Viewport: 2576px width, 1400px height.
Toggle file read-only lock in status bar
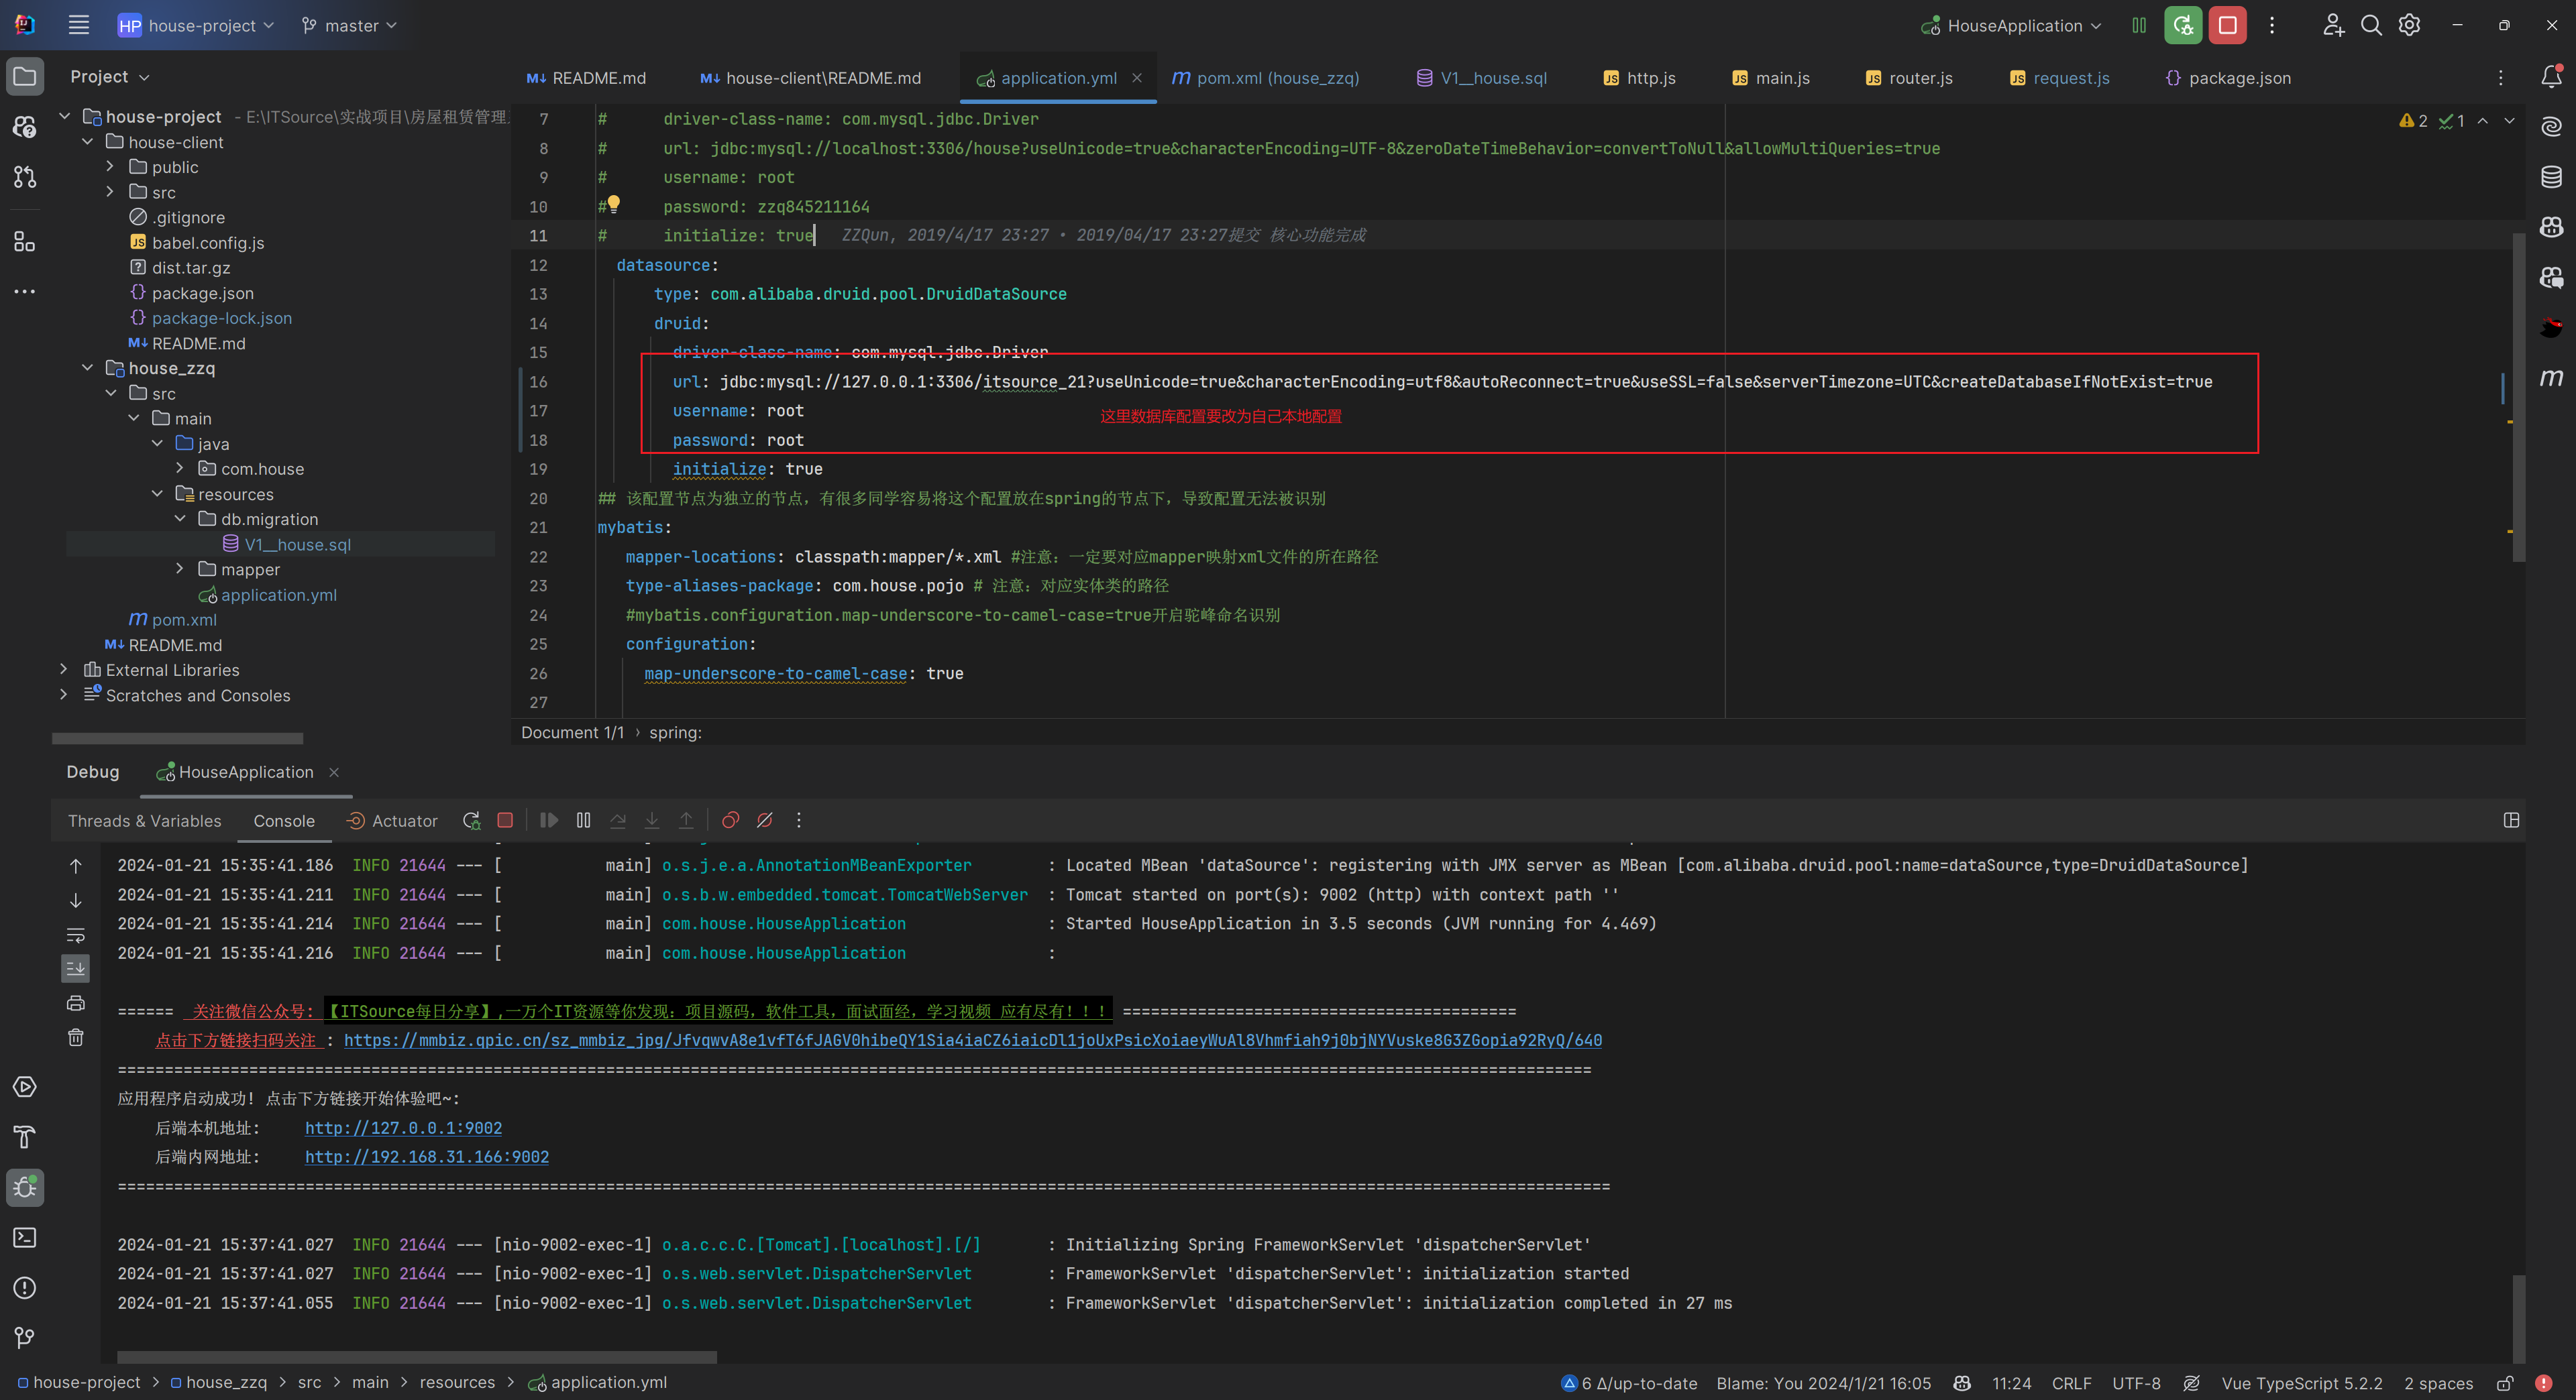click(2505, 1383)
